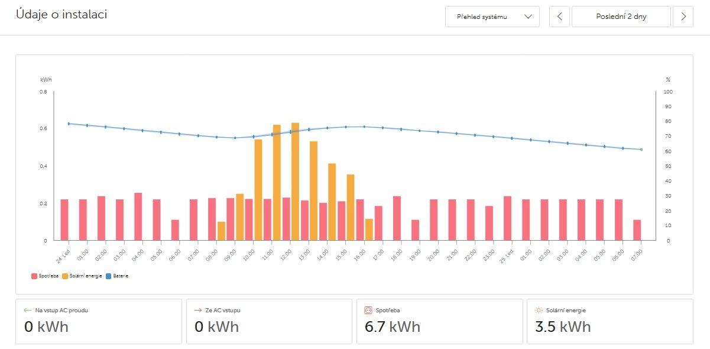Expand the dropdown arrow next to Přehled systému
710x349 pixels.
coord(529,17)
